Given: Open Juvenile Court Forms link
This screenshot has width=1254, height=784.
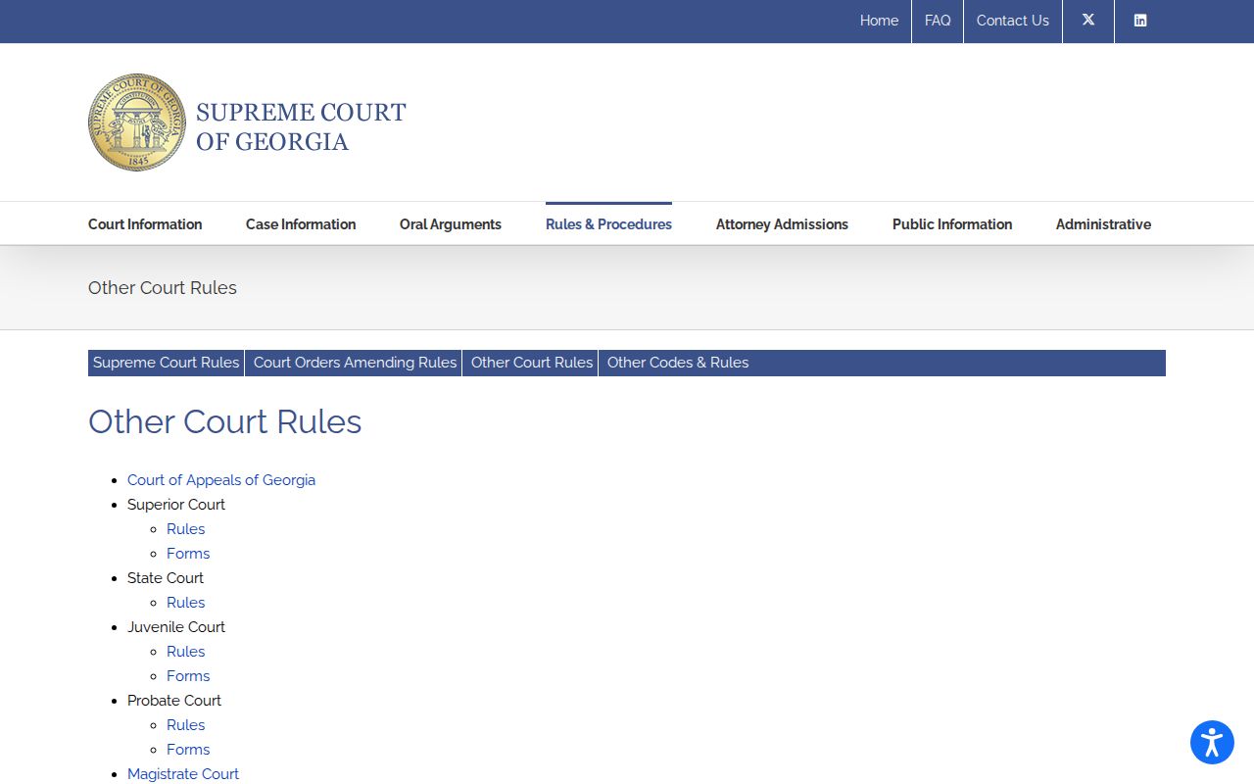Looking at the screenshot, I should pyautogui.click(x=188, y=676).
